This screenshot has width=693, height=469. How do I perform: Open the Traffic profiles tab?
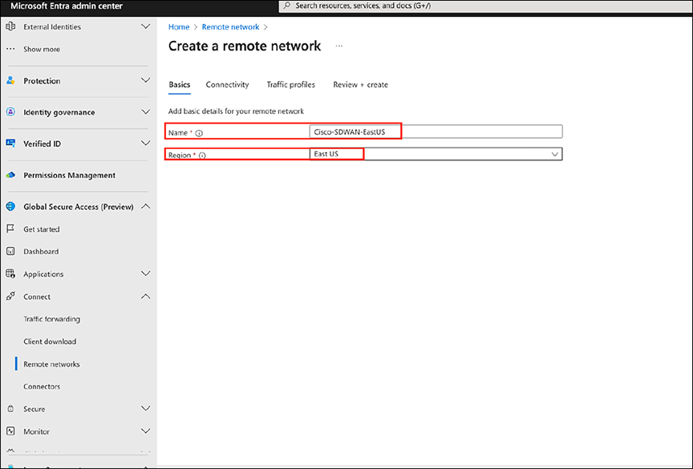[291, 84]
